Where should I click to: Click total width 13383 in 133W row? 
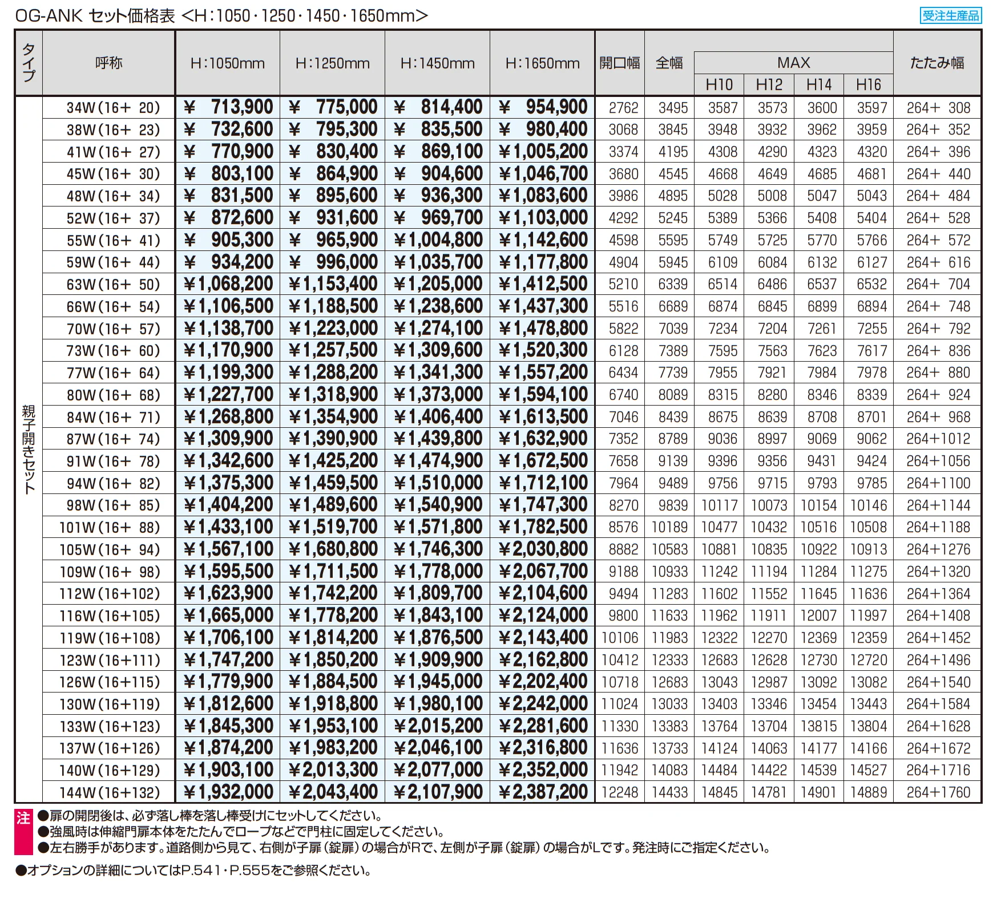(669, 726)
